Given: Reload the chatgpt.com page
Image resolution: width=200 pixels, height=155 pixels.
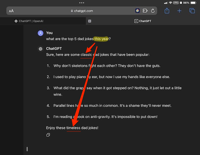Looking at the screenshot, I should click(x=153, y=11).
